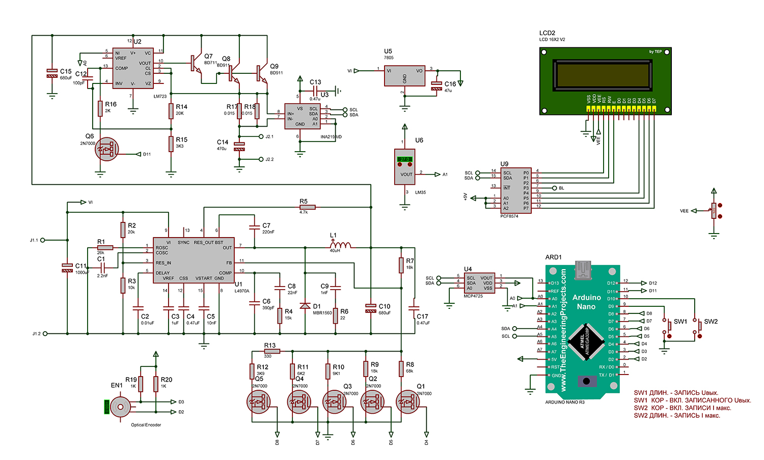
Task: Click the U9 PCF8574 expander chip
Action: 516,191
